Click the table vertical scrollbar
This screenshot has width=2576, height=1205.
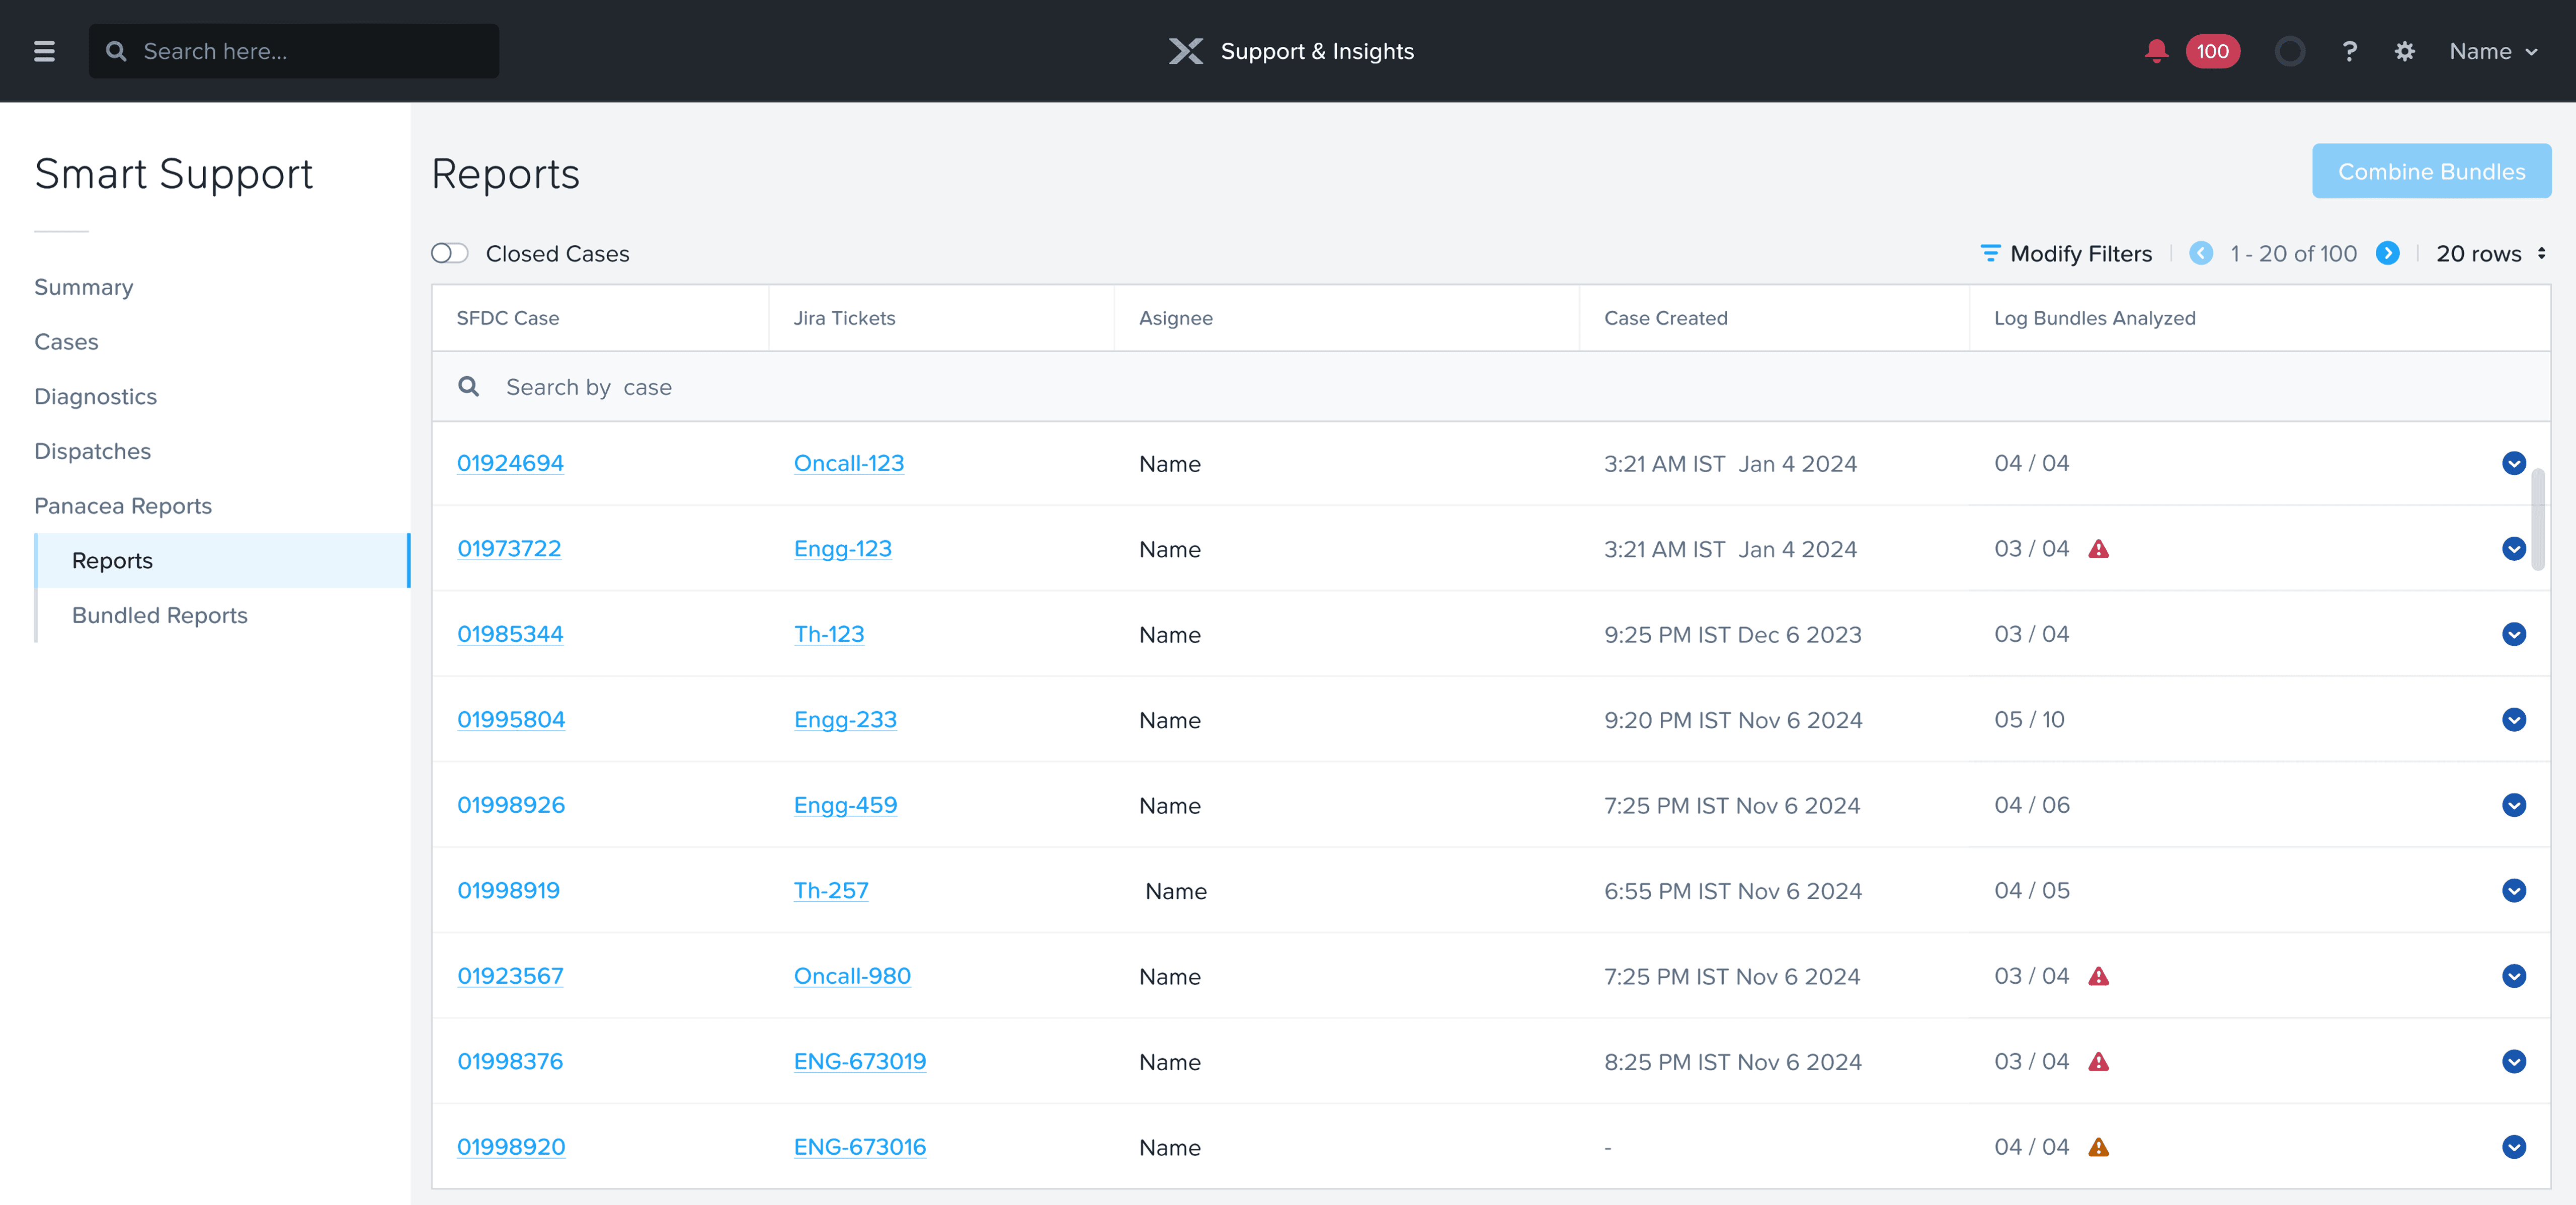(2538, 520)
